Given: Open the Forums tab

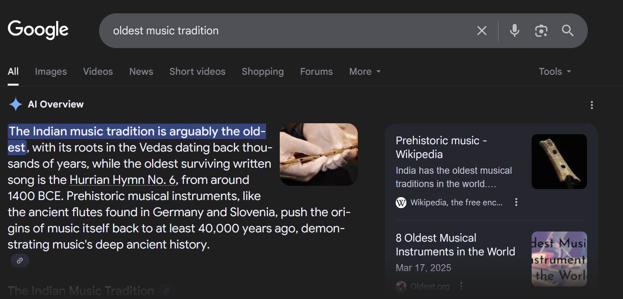Looking at the screenshot, I should [316, 72].
